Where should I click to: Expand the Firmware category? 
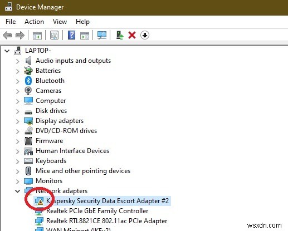(x=18, y=141)
